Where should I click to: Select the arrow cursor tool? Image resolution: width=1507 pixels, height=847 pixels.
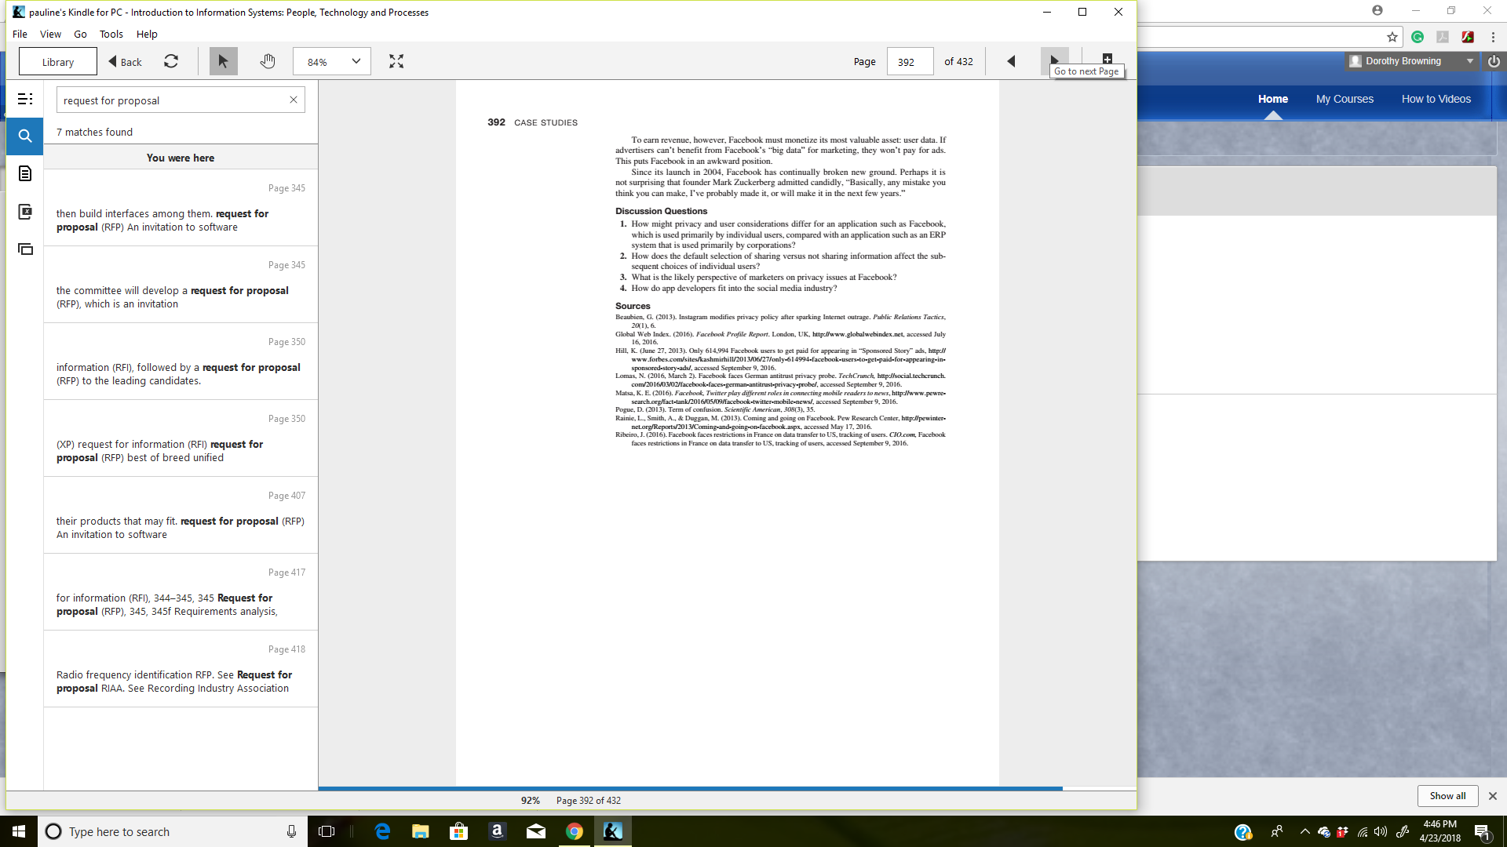point(223,61)
